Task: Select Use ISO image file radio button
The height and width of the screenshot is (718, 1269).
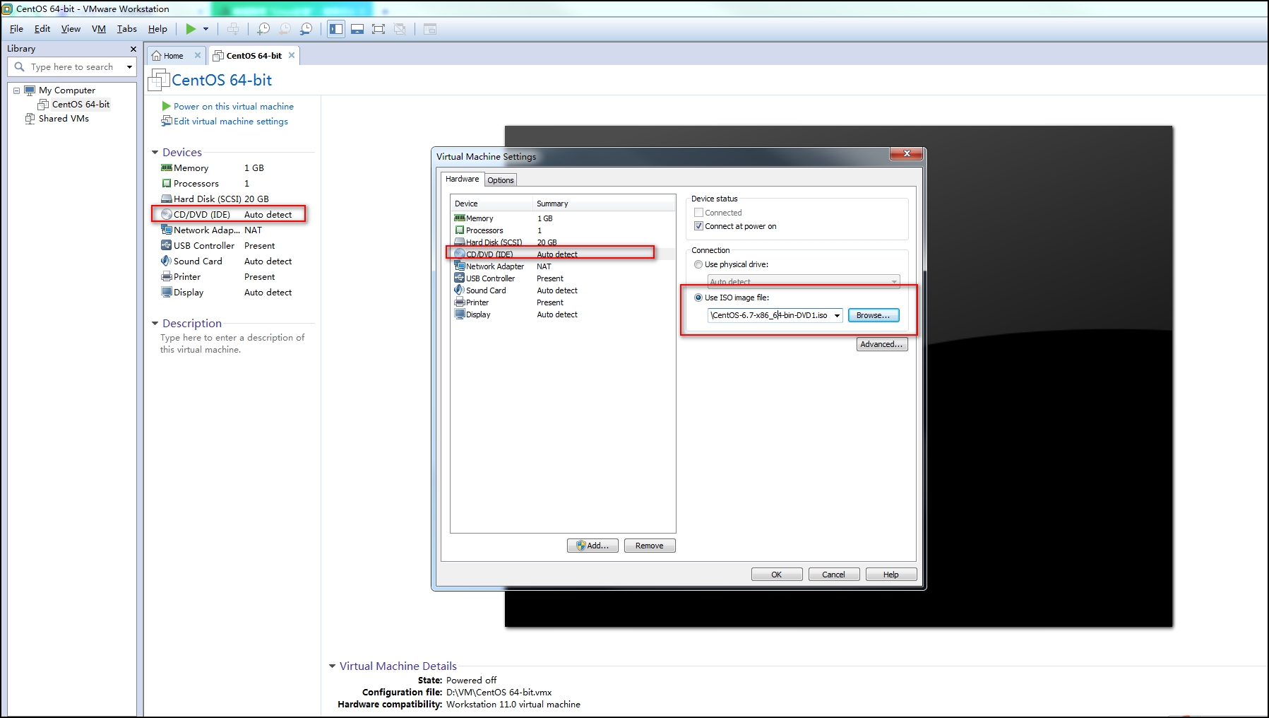Action: 698,298
